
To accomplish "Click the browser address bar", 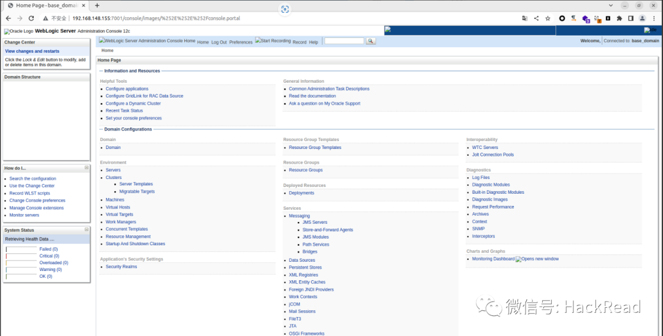I will click(279, 18).
